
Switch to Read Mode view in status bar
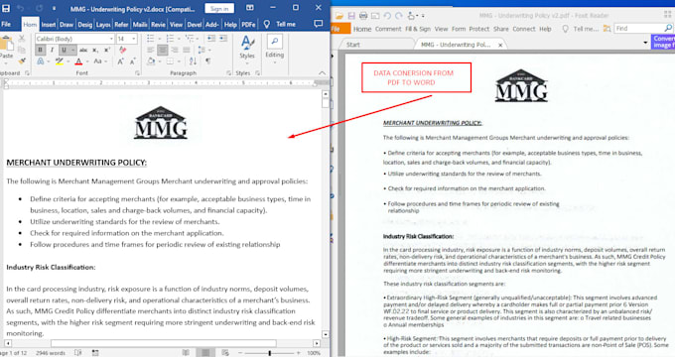186,353
